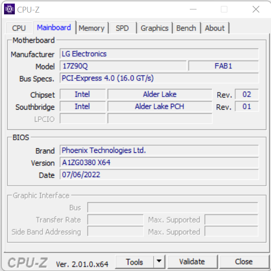Image resolution: width=271 pixels, height=271 pixels.
Task: Go to the SPD tab
Action: [x=122, y=28]
